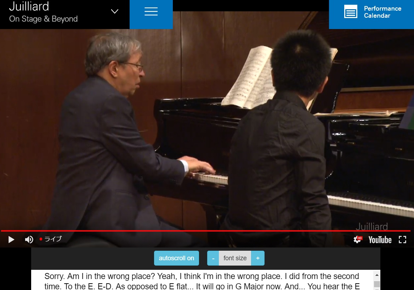Click the On Stage & Beyond subtitle
The height and width of the screenshot is (290, 414).
pos(43,19)
